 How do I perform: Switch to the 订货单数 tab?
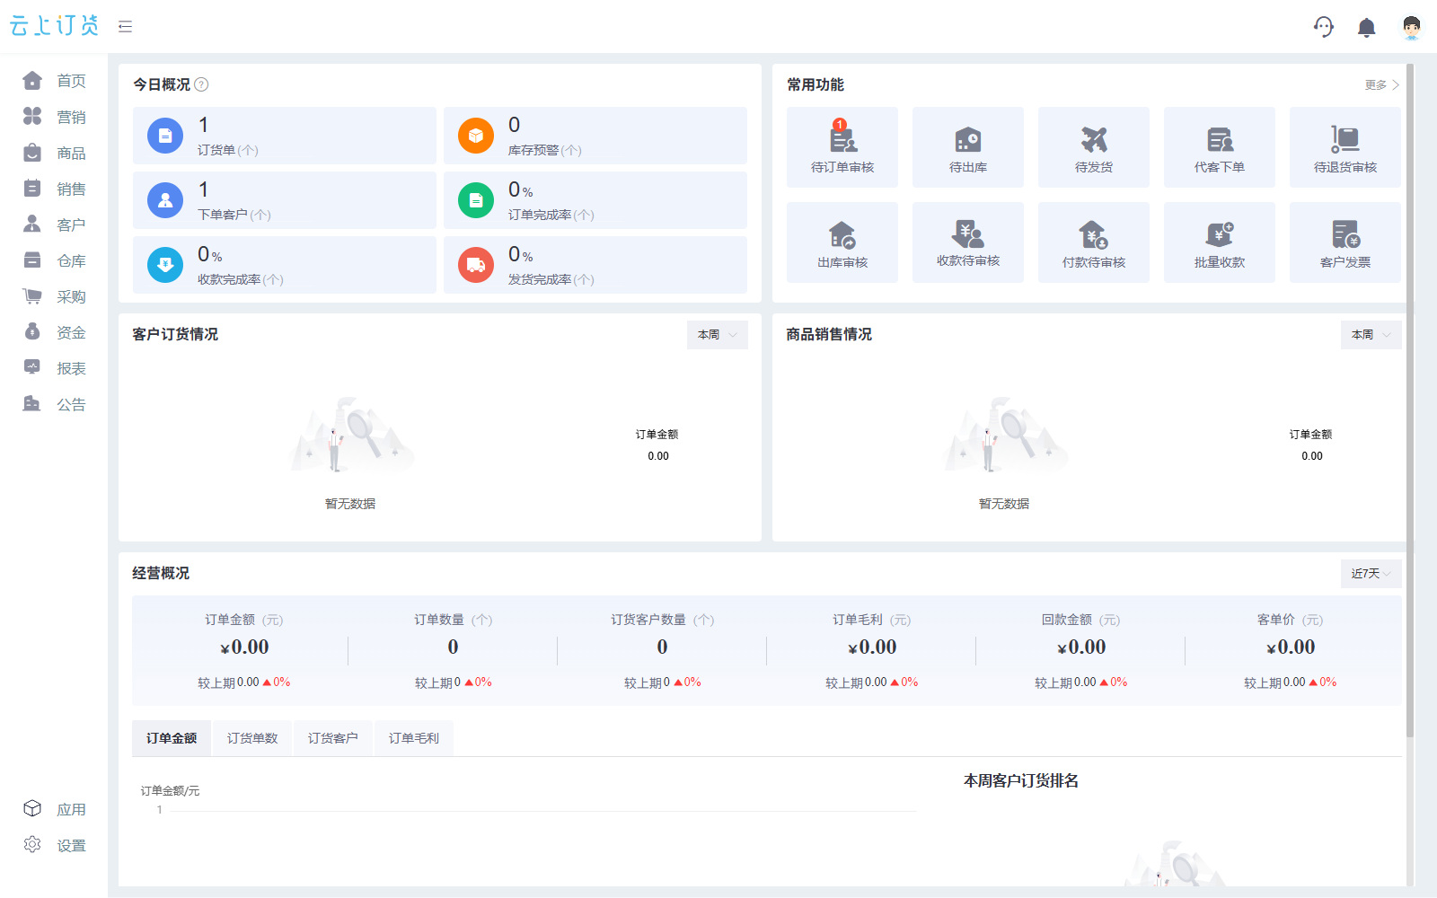pyautogui.click(x=252, y=738)
